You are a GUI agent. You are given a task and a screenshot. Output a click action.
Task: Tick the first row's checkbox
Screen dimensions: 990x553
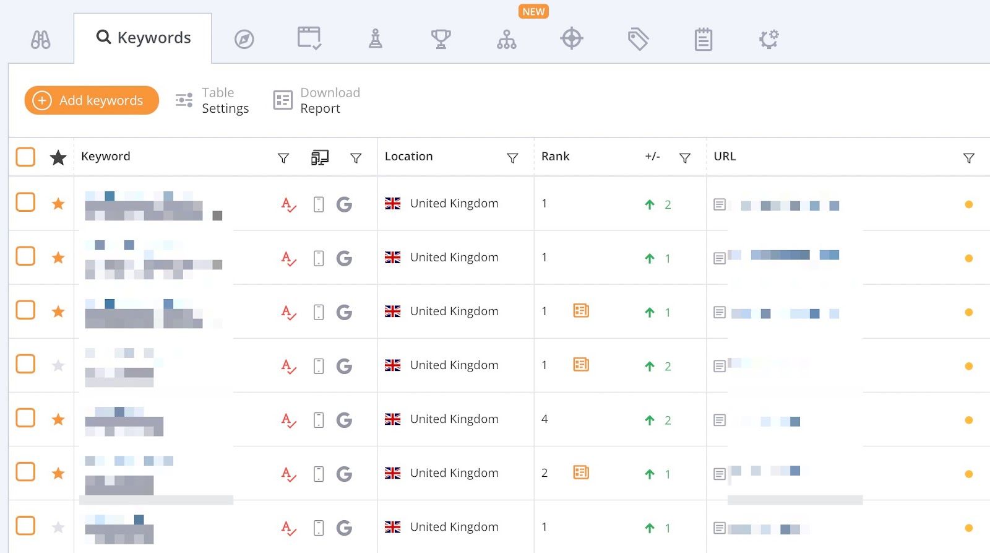coord(25,202)
